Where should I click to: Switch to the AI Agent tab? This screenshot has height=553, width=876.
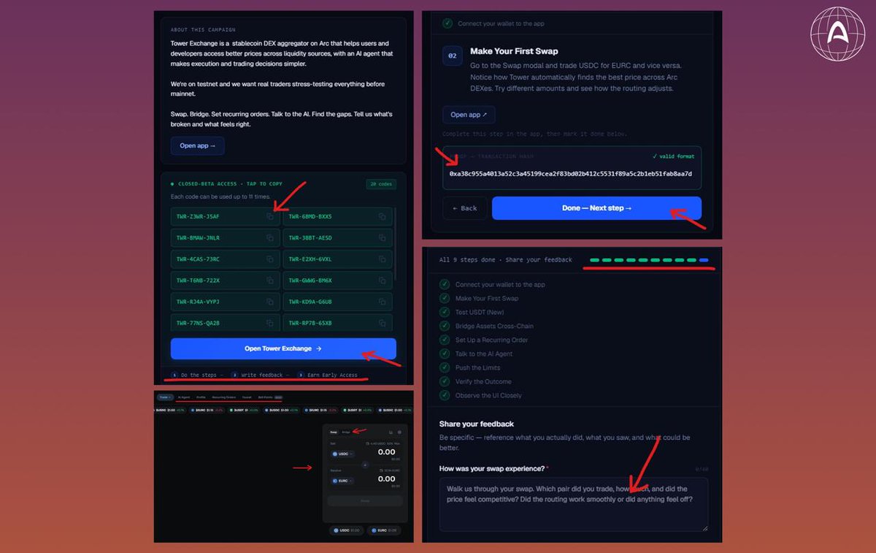(x=184, y=397)
